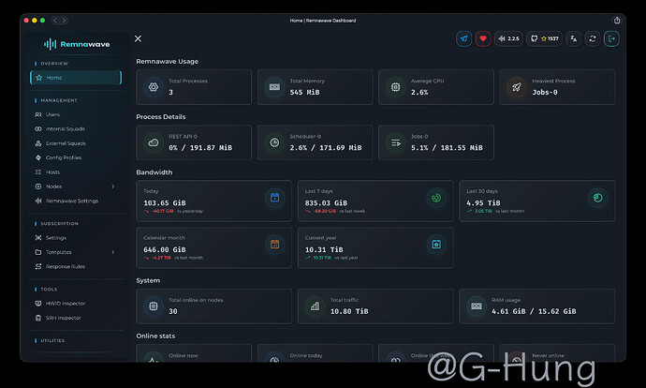Click browser back arrow in title bar
This screenshot has width=646, height=388.
tap(55, 21)
